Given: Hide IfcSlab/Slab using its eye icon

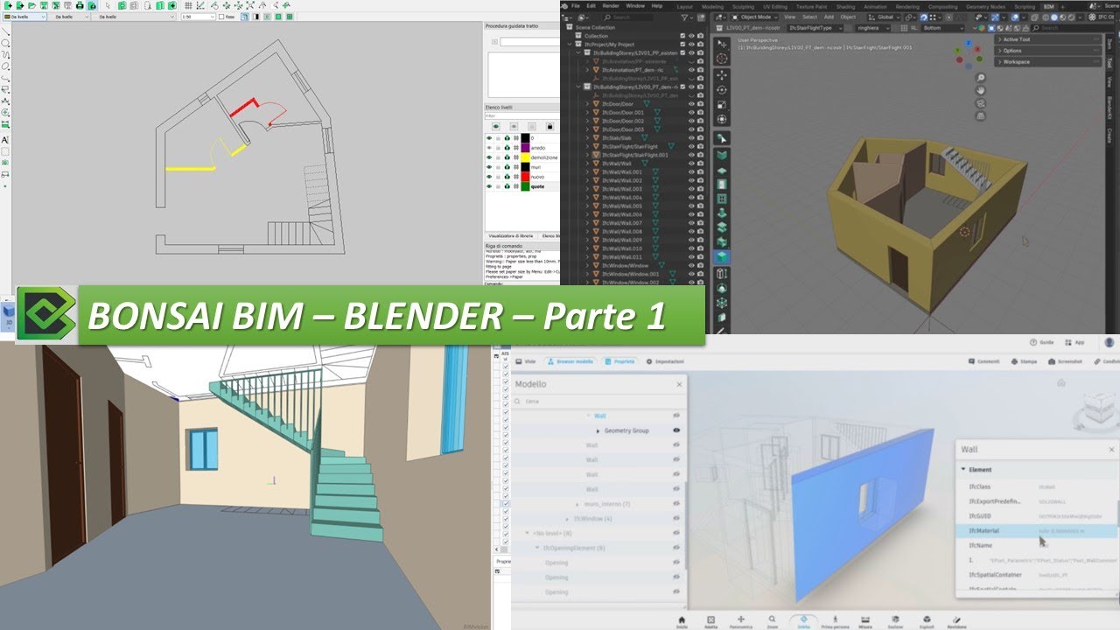Looking at the screenshot, I should click(x=691, y=138).
